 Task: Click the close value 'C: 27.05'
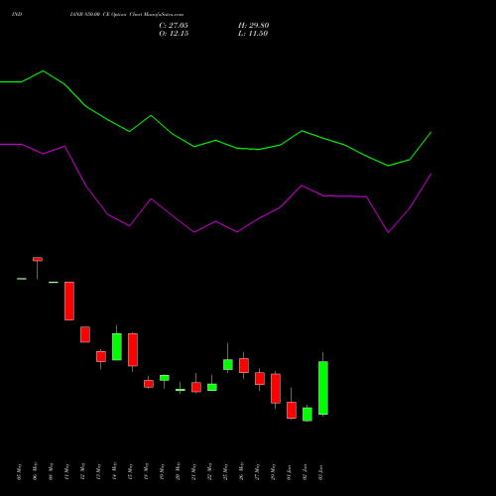[x=174, y=26]
